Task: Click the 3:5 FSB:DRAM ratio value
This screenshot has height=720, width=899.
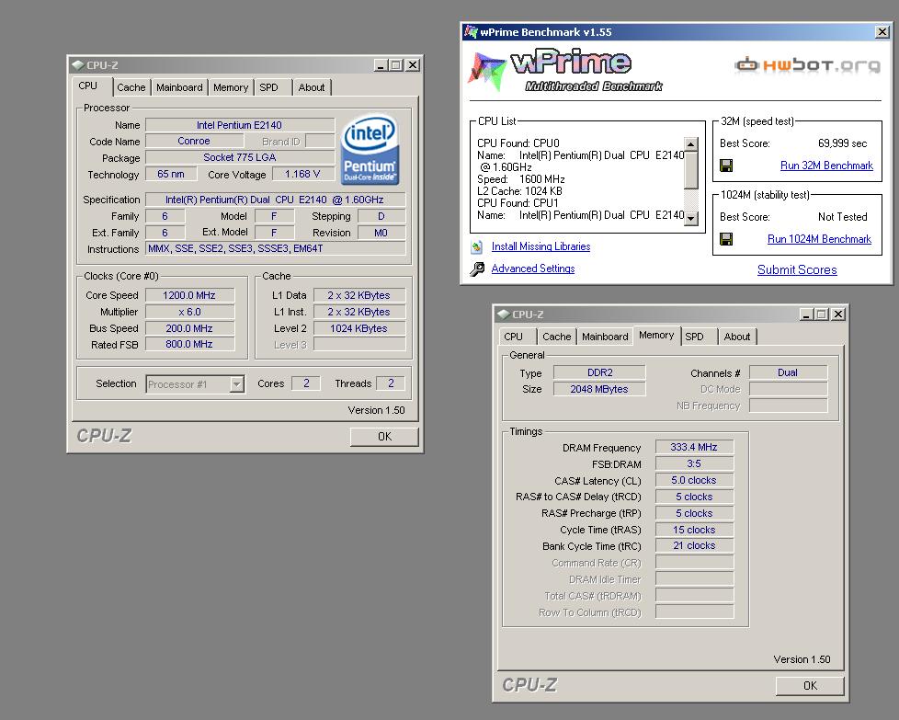Action: coord(694,463)
